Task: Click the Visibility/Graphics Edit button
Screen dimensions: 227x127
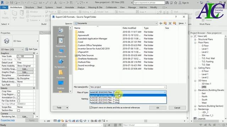Action: coord(25,69)
